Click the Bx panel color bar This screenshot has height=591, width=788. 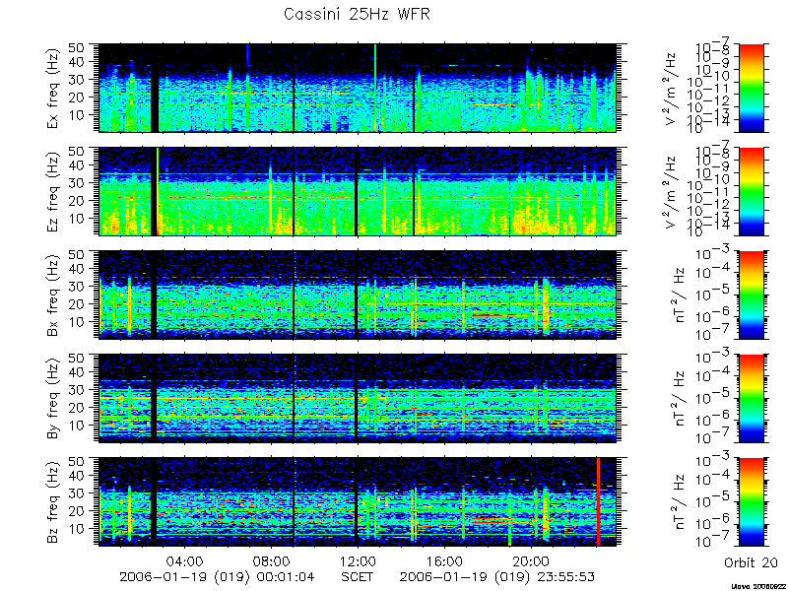point(752,295)
